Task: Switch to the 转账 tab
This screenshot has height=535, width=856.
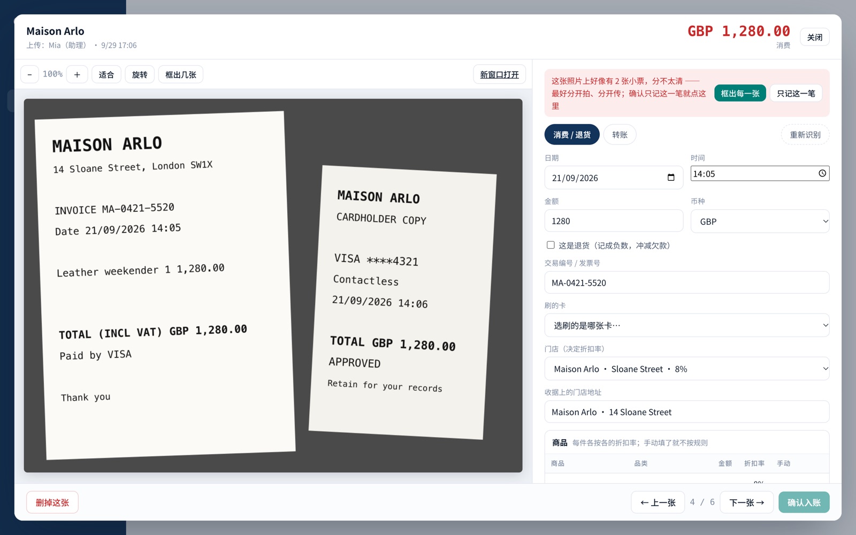Action: 620,135
